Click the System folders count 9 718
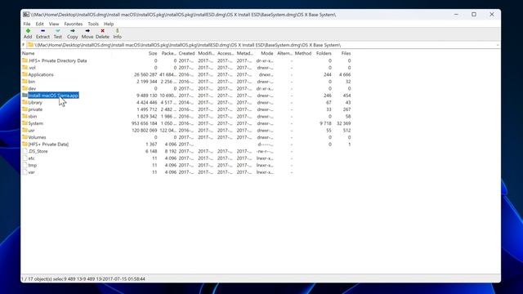Image resolution: width=523 pixels, height=294 pixels. (x=325, y=123)
